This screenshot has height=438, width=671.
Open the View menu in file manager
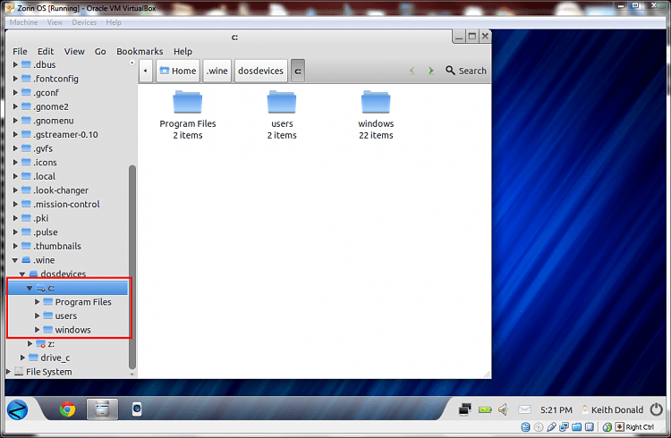[x=74, y=51]
